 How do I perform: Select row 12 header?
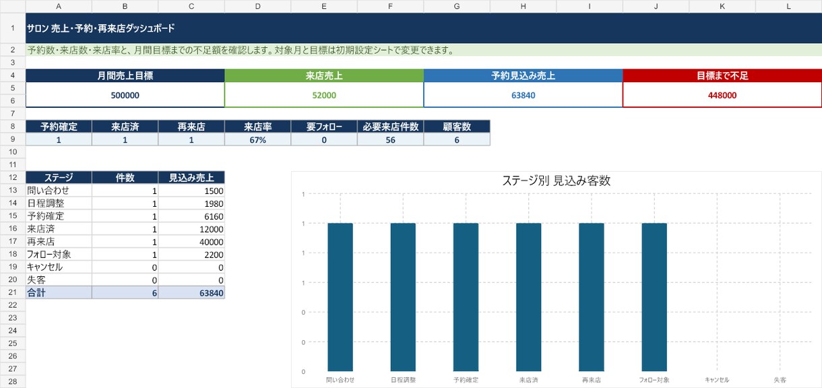pyautogui.click(x=13, y=178)
